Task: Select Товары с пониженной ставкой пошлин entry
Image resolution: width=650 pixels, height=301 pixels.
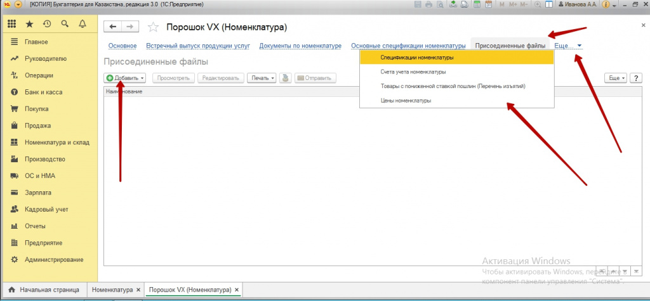Action: 457,86
